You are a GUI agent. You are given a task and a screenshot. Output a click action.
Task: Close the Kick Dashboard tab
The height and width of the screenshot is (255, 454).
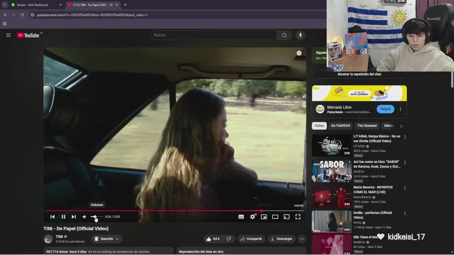tap(60, 5)
